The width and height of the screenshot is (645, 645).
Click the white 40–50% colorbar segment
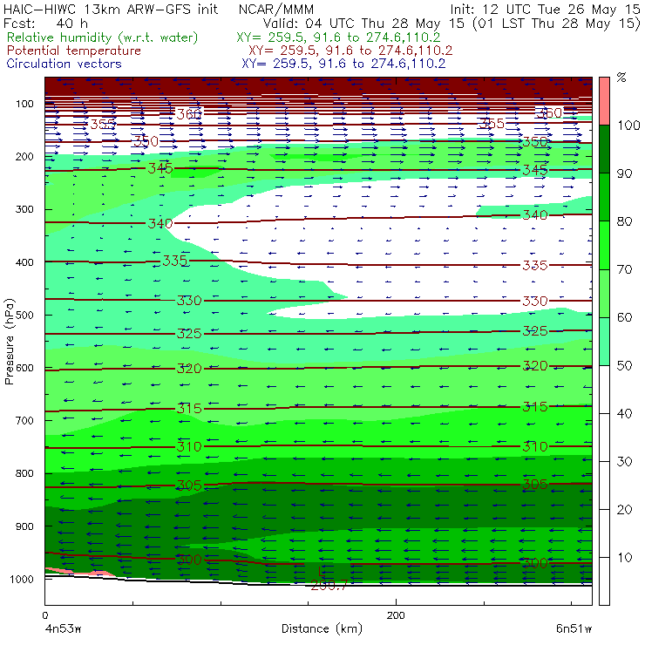click(604, 390)
